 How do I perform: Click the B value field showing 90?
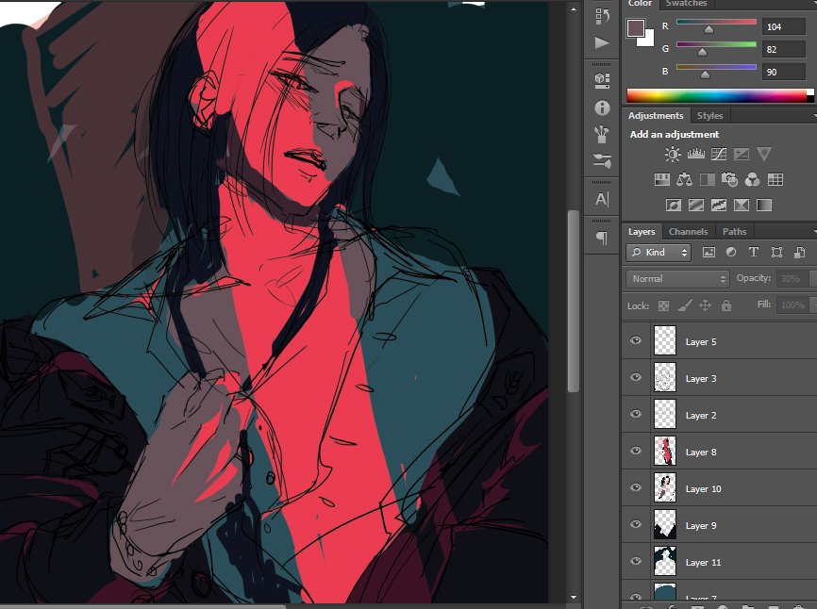[x=783, y=72]
